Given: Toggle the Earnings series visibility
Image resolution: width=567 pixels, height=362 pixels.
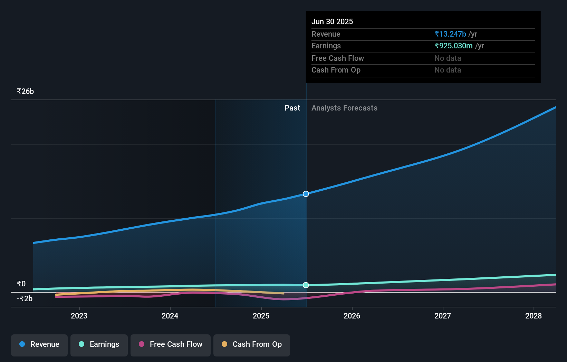Looking at the screenshot, I should (99, 345).
